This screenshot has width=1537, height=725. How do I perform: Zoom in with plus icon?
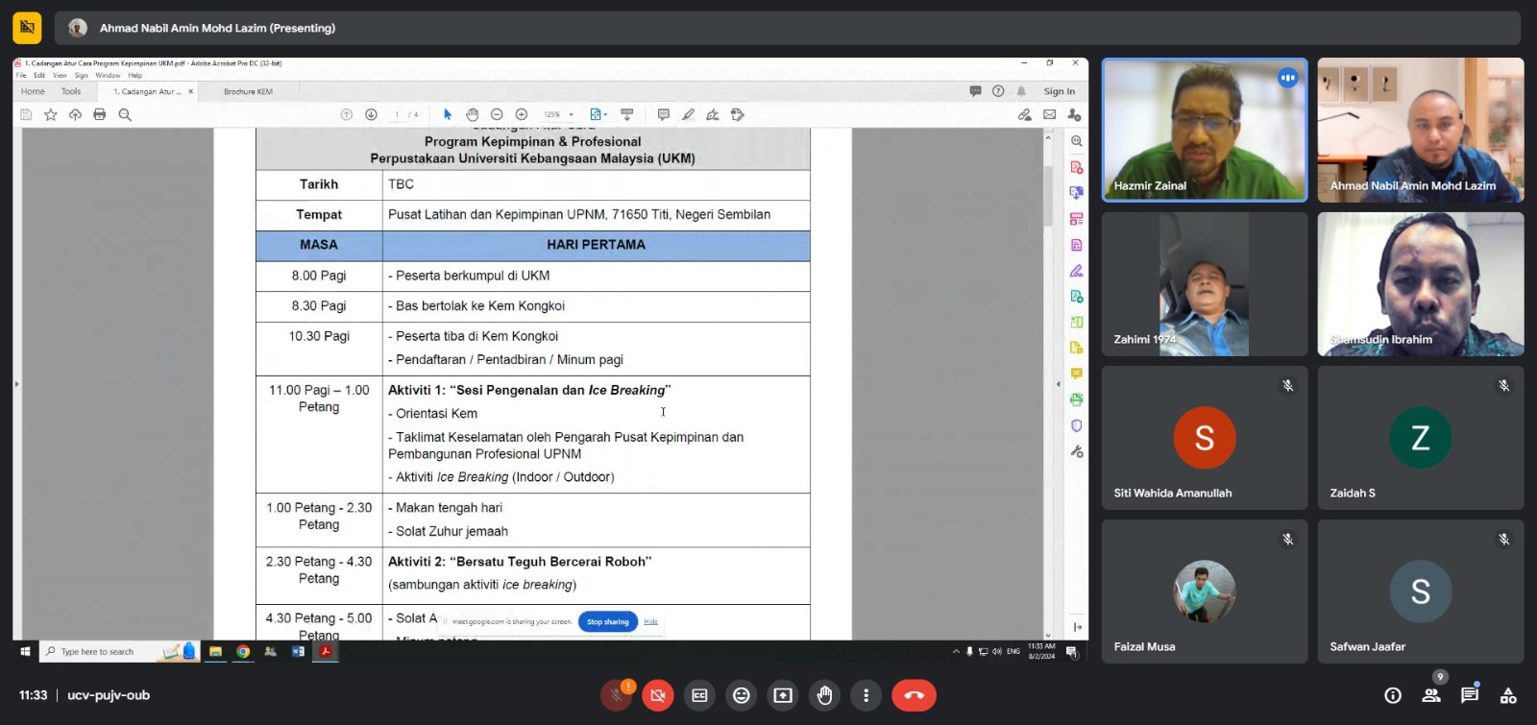tap(522, 114)
